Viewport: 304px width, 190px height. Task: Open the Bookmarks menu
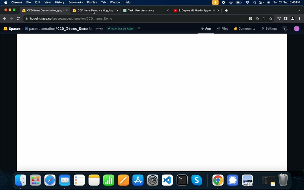tap(75, 2)
